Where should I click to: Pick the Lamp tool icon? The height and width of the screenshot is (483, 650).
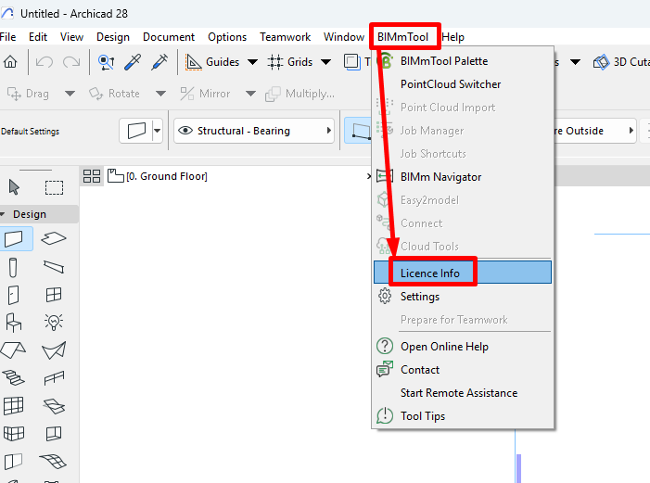pyautogui.click(x=54, y=322)
